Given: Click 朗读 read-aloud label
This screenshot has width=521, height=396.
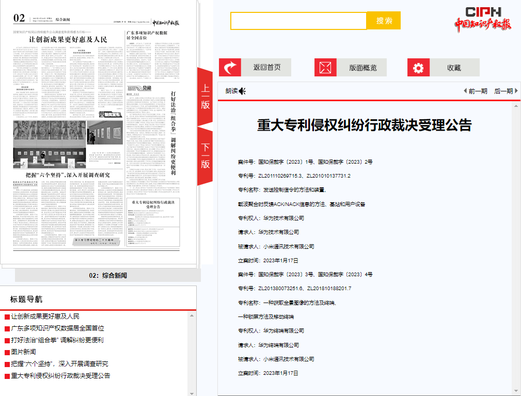Looking at the screenshot, I should tap(232, 91).
